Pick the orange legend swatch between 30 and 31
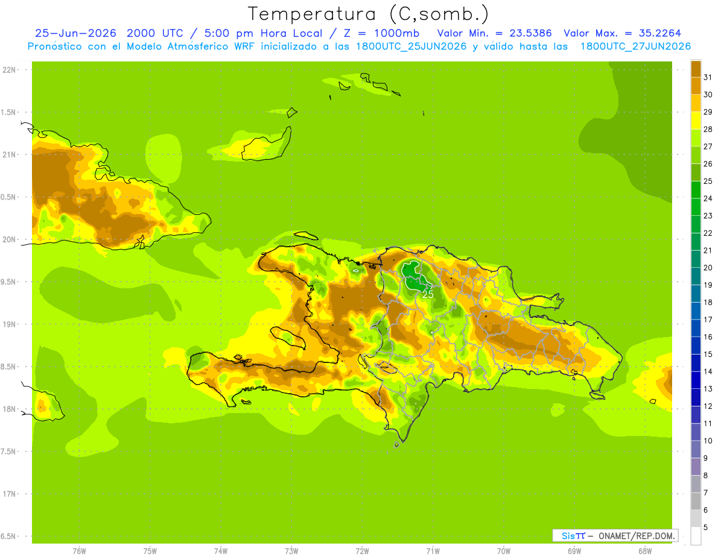 [x=696, y=86]
